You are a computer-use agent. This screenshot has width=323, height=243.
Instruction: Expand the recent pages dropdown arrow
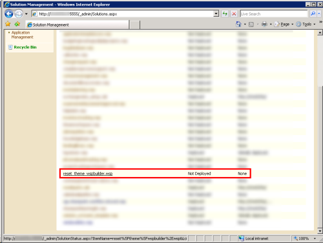[26, 14]
